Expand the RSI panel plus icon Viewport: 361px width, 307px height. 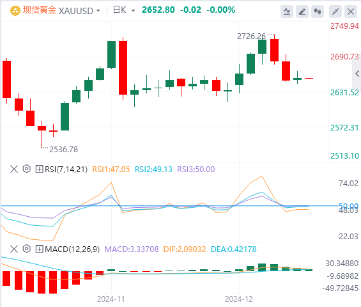40,169
